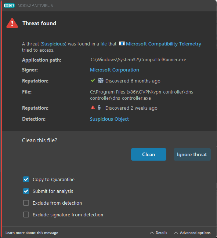The width and height of the screenshot is (217, 238).
Task: Click the red Threat found warning triangle
Action: [x=12, y=23]
